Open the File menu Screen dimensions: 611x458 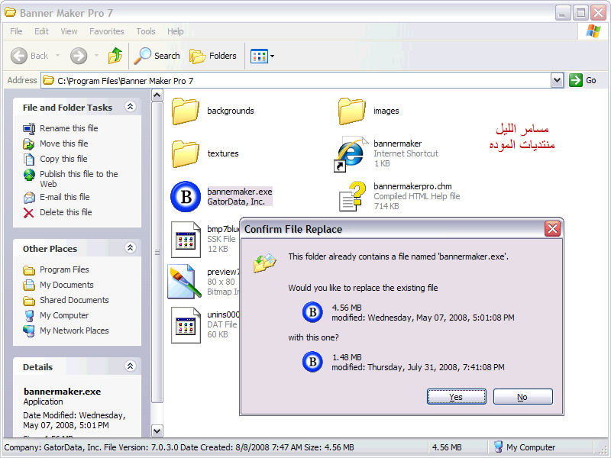tap(16, 31)
